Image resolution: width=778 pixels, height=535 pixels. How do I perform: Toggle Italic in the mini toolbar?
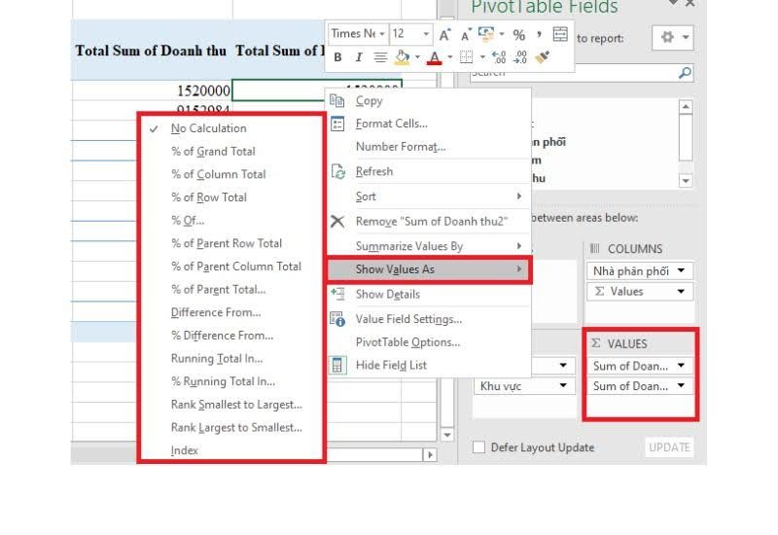(359, 57)
